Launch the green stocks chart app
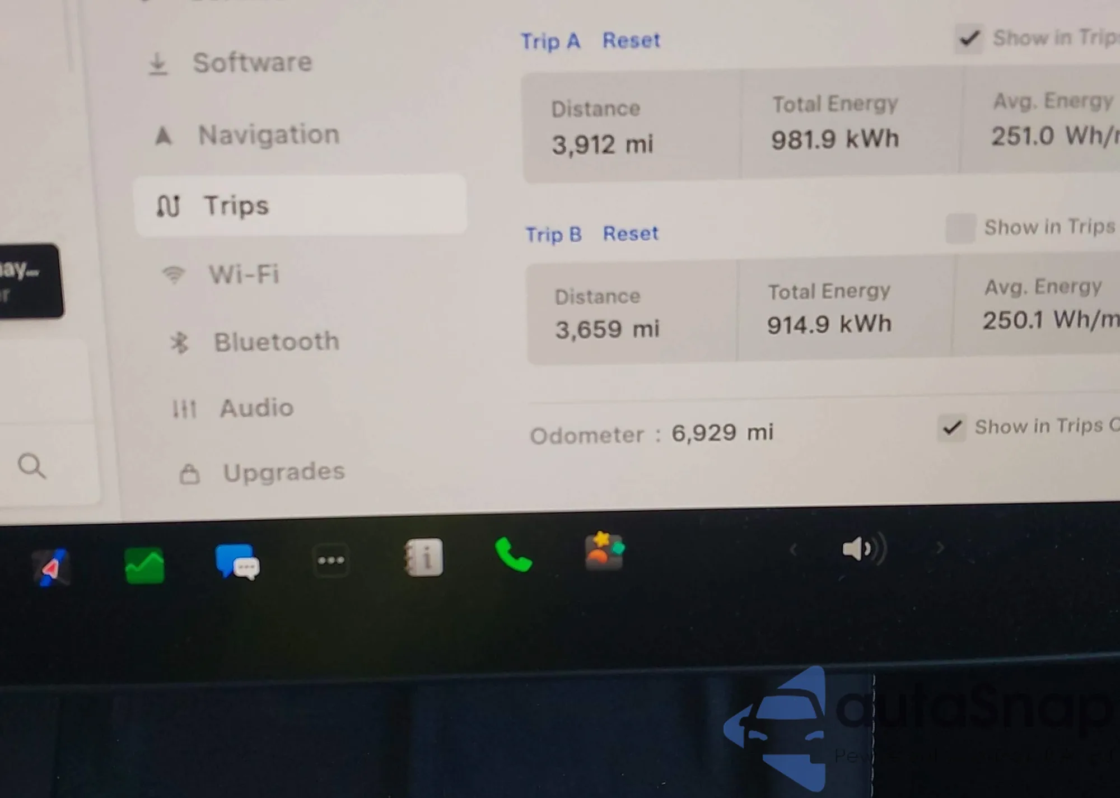1120x798 pixels. click(x=144, y=566)
